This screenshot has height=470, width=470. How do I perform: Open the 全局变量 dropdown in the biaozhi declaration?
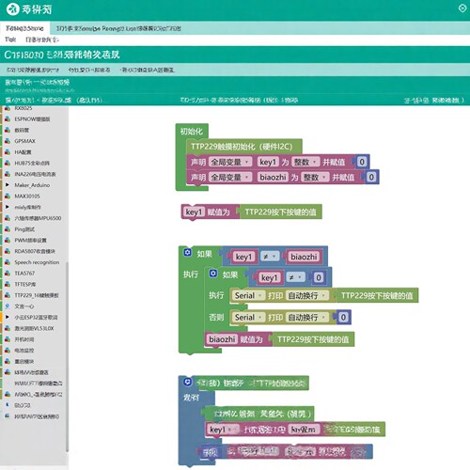click(x=230, y=178)
